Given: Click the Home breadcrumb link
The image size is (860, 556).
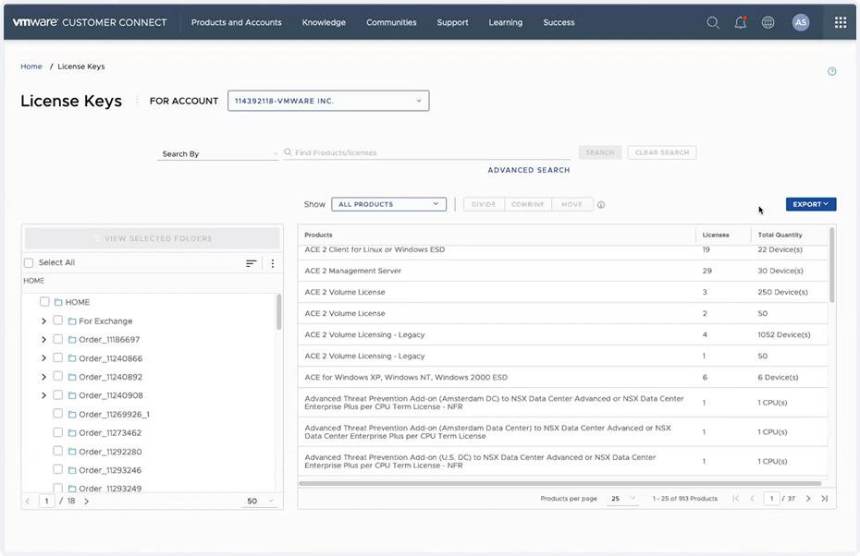Looking at the screenshot, I should pyautogui.click(x=31, y=66).
